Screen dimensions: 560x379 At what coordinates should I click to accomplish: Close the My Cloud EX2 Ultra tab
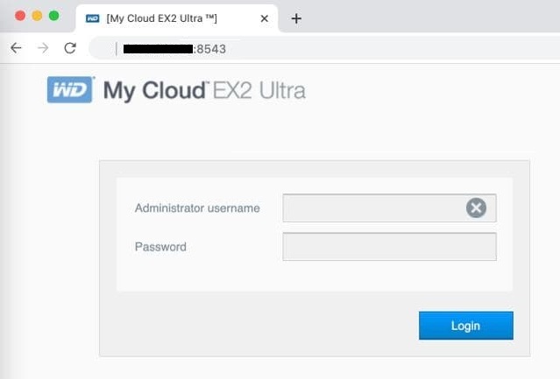click(x=265, y=18)
